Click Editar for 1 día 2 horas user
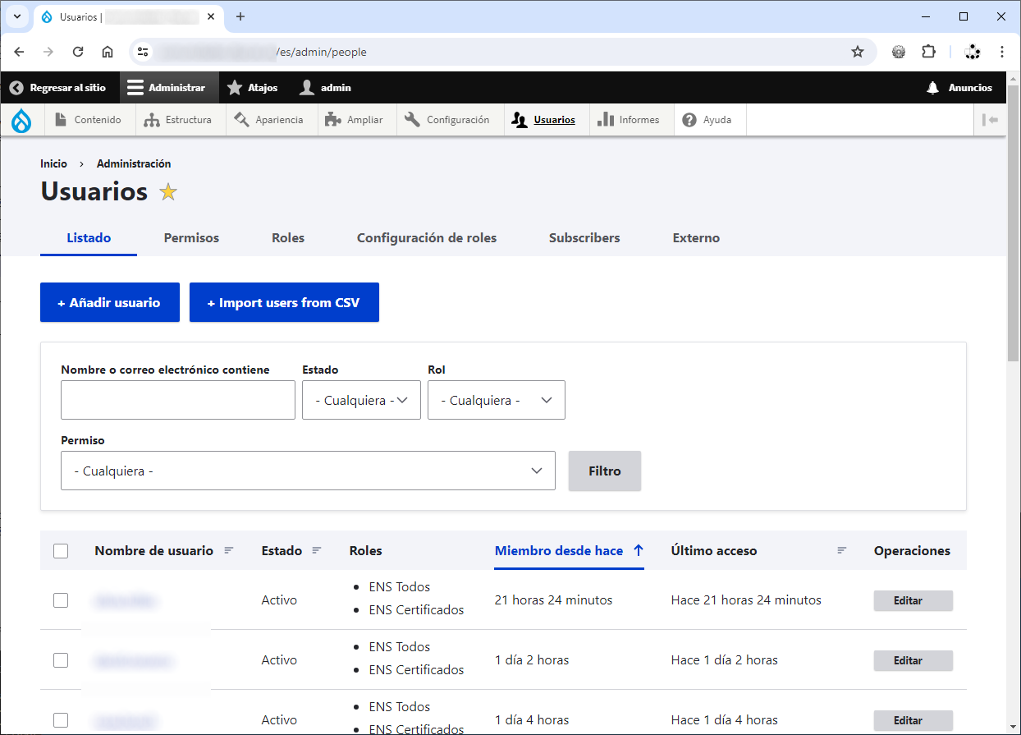The image size is (1021, 735). tap(913, 661)
